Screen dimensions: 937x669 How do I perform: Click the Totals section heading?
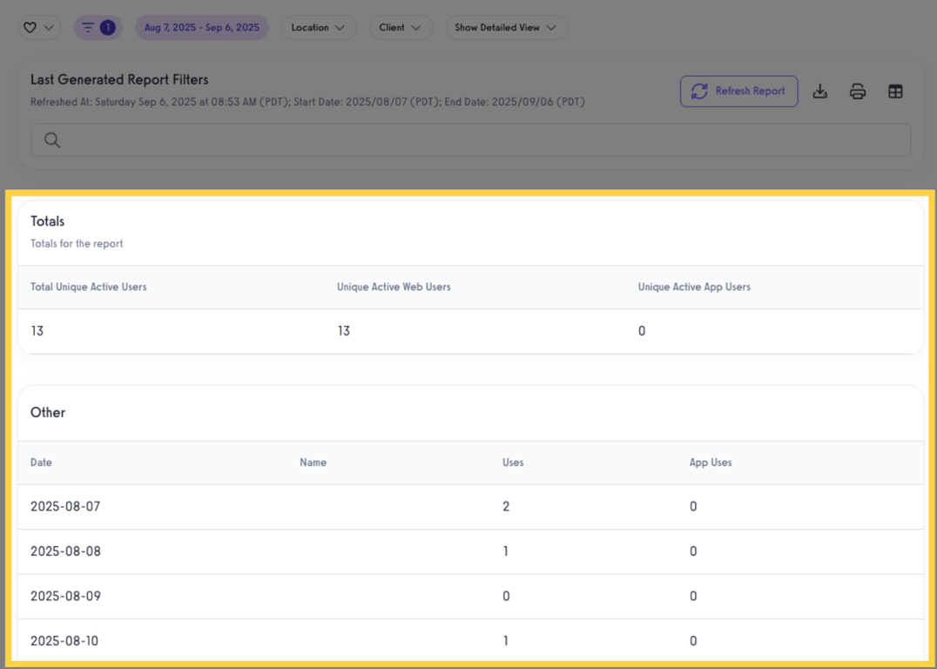pyautogui.click(x=47, y=221)
